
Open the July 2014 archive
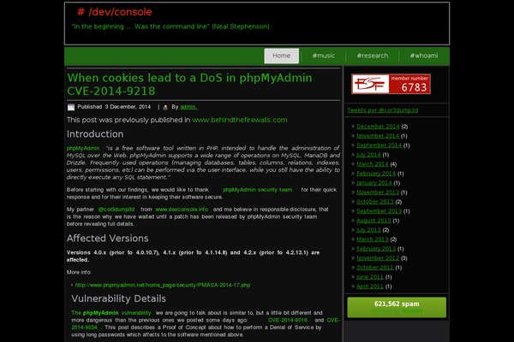(368, 155)
